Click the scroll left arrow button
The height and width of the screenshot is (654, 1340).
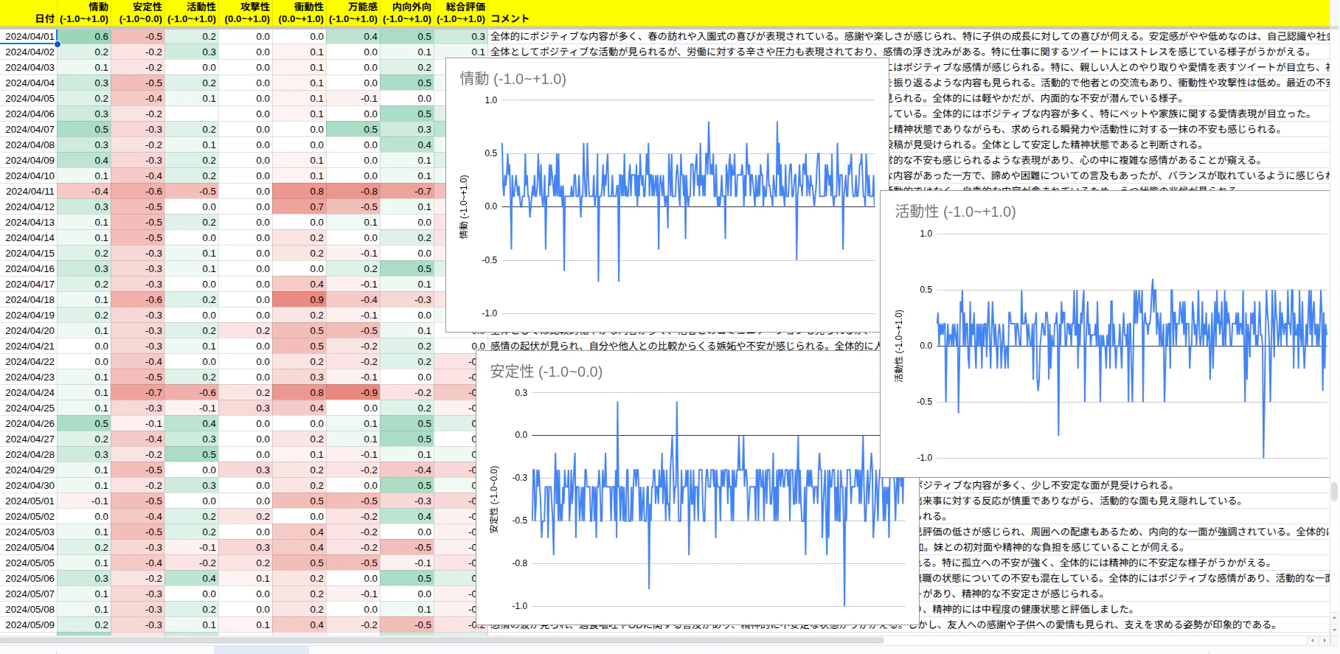pos(1313,640)
